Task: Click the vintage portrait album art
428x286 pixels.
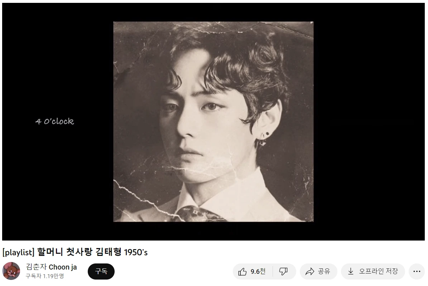Action: (x=213, y=122)
